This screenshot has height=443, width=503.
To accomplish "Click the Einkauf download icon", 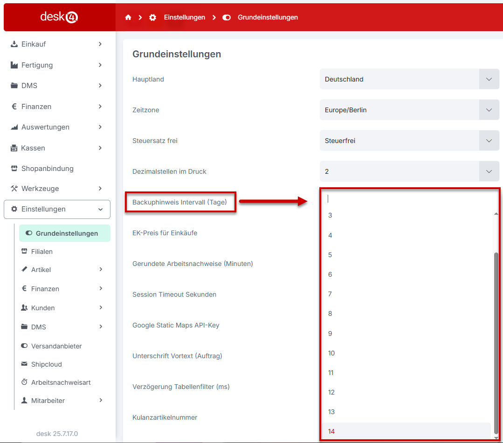I will (x=14, y=44).
